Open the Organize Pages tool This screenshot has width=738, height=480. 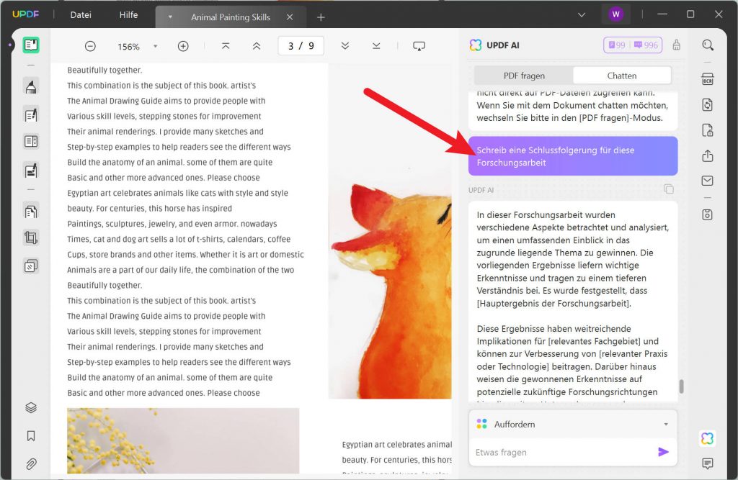click(31, 212)
